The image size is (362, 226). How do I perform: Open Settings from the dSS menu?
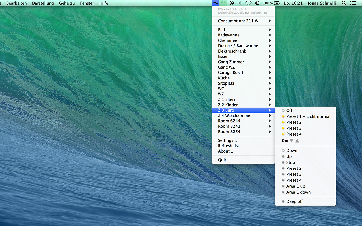227,140
